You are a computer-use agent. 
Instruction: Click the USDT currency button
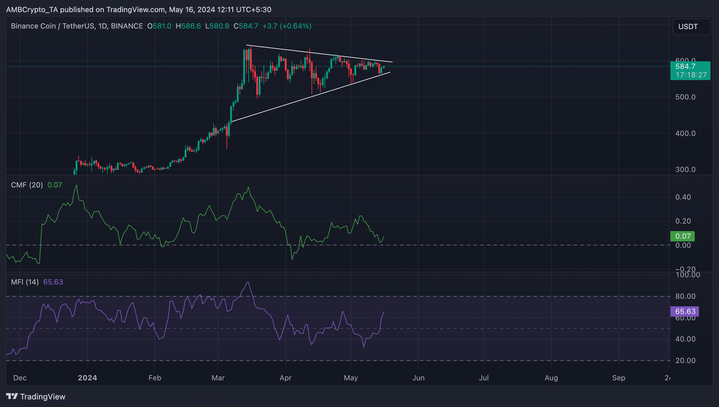(x=691, y=27)
